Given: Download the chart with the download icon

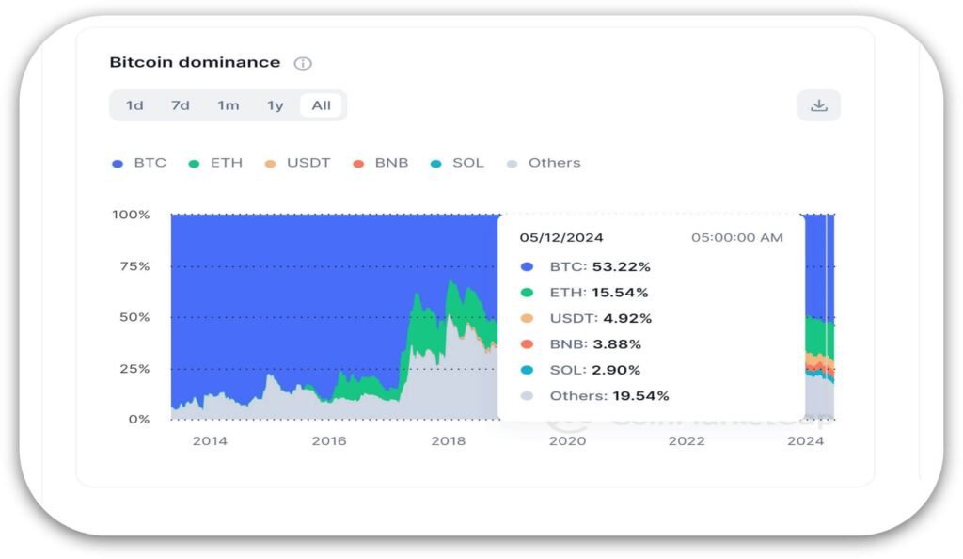Looking at the screenshot, I should point(819,105).
